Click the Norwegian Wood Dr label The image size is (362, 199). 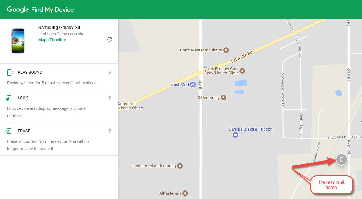point(283,89)
